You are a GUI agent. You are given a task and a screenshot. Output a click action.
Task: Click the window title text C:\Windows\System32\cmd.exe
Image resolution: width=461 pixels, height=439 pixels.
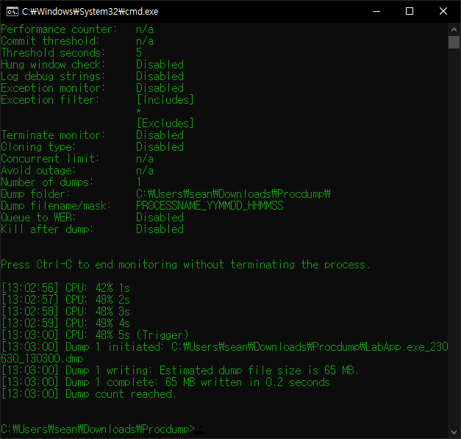pyautogui.click(x=90, y=12)
